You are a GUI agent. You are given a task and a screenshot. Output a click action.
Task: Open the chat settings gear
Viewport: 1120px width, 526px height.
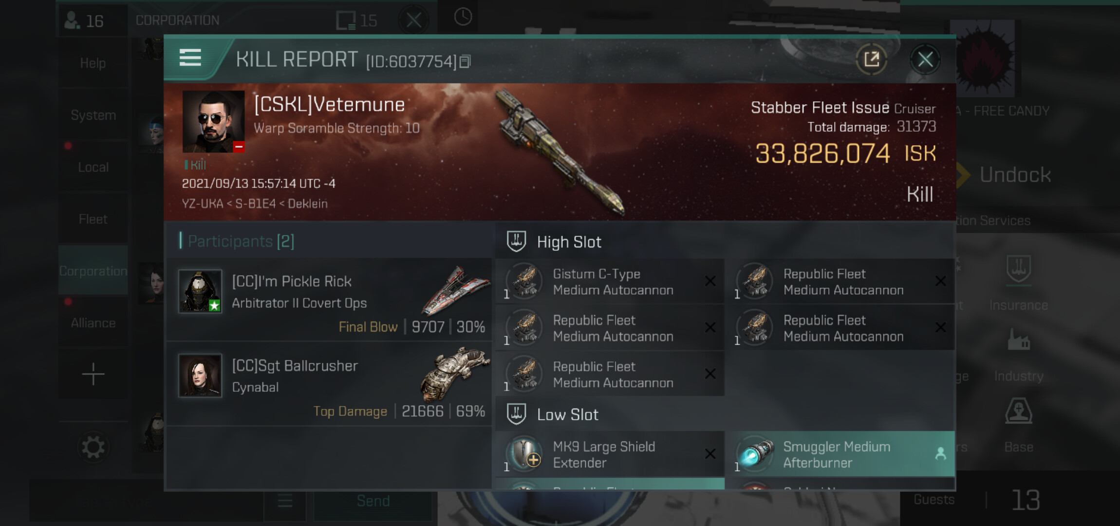(93, 447)
